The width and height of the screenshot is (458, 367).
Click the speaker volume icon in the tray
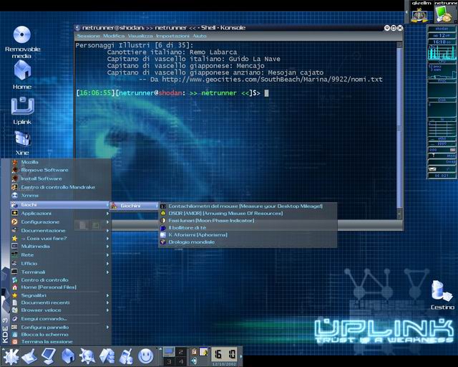click(x=194, y=361)
